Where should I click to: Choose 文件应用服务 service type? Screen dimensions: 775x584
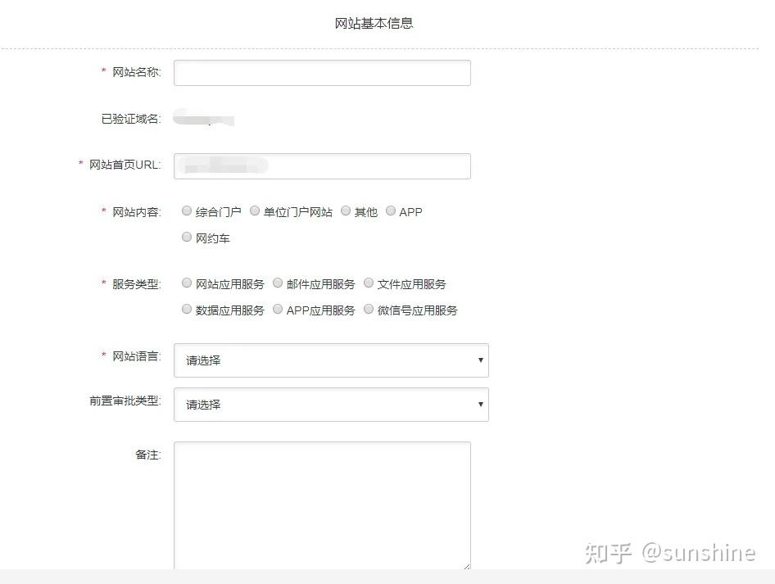coord(369,283)
